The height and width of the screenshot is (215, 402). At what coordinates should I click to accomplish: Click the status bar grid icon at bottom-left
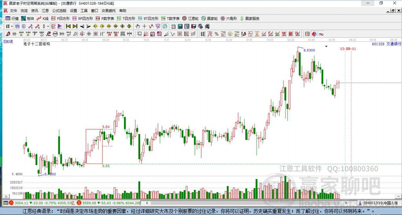coord(5,203)
